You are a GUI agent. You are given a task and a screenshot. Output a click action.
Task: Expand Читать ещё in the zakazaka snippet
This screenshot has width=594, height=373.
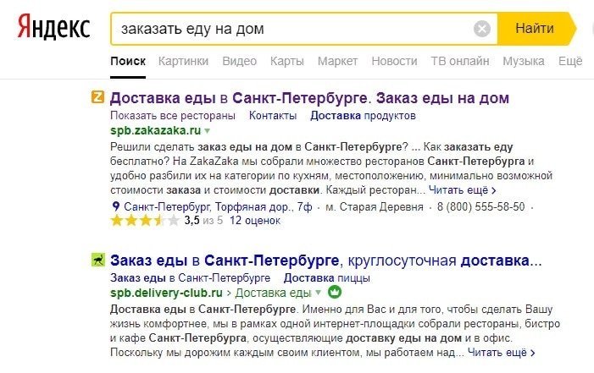point(462,190)
